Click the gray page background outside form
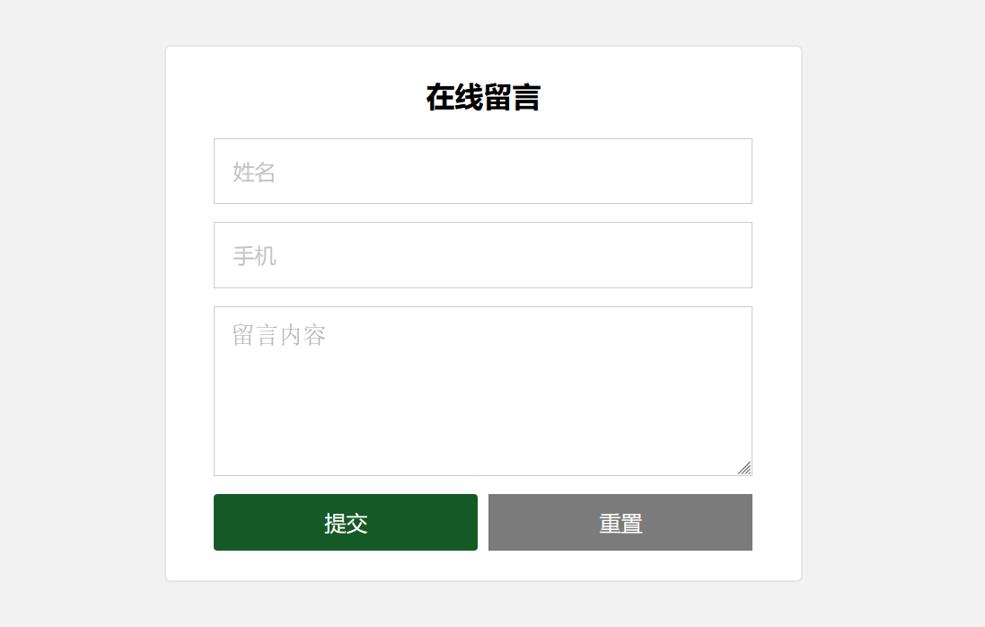Screen dimensions: 985x627 pyautogui.click(x=81, y=314)
